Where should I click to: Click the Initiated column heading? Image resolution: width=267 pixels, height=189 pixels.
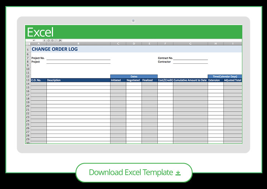click(118, 80)
